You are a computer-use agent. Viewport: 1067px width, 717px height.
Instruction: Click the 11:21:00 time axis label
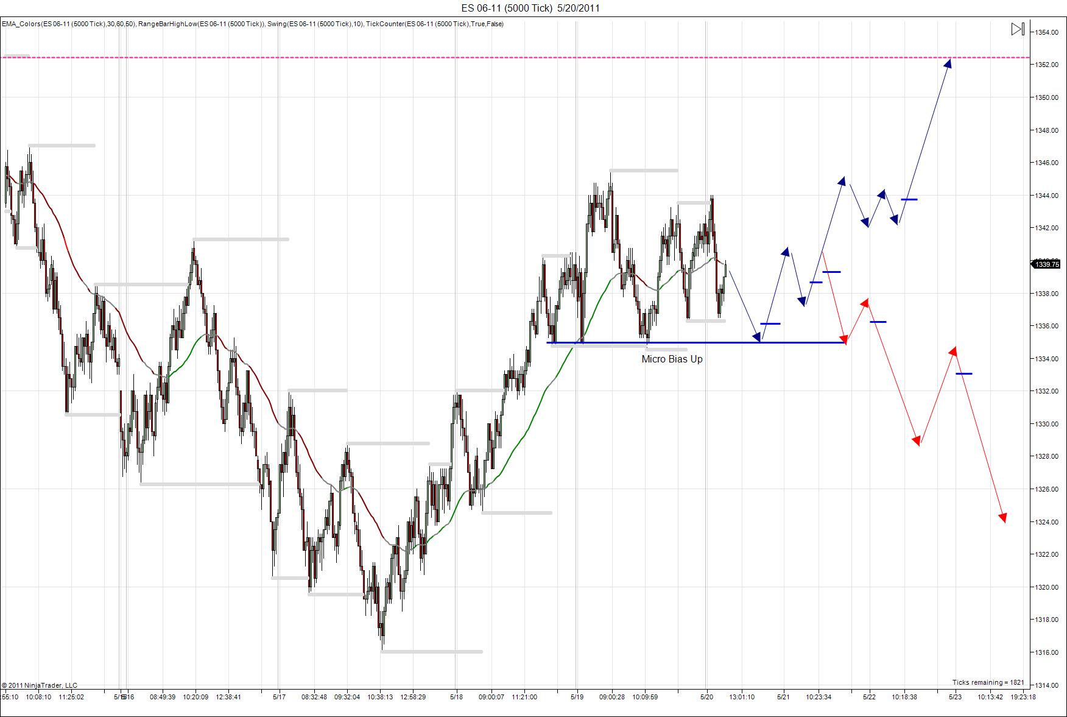point(524,697)
